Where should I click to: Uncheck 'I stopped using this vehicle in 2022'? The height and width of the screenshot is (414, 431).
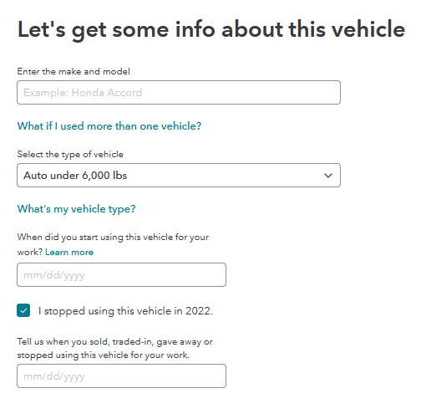tap(23, 310)
